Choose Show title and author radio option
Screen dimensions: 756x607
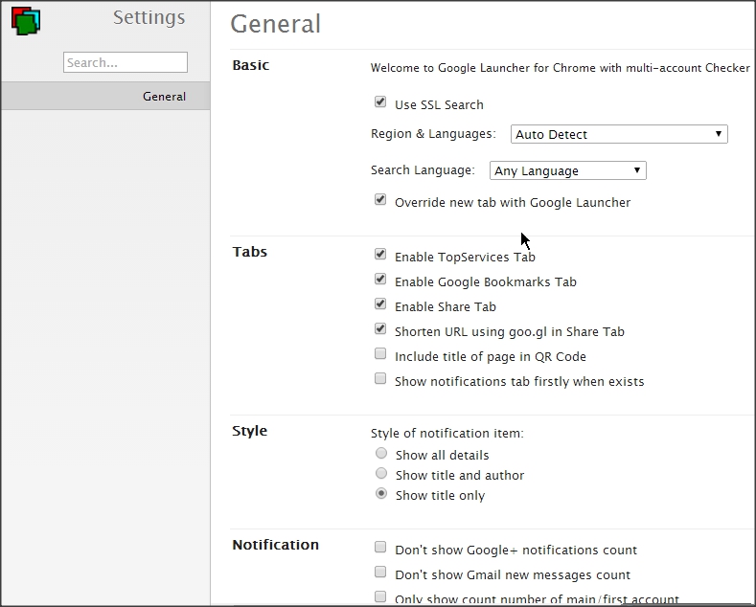381,474
